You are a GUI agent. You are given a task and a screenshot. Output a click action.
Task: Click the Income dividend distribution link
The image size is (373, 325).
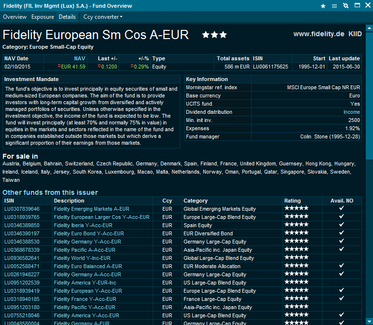click(352, 112)
